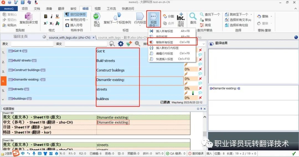Select 插入所有标签 menu entry
The image size is (299, 157).
pyautogui.click(x=172, y=31)
